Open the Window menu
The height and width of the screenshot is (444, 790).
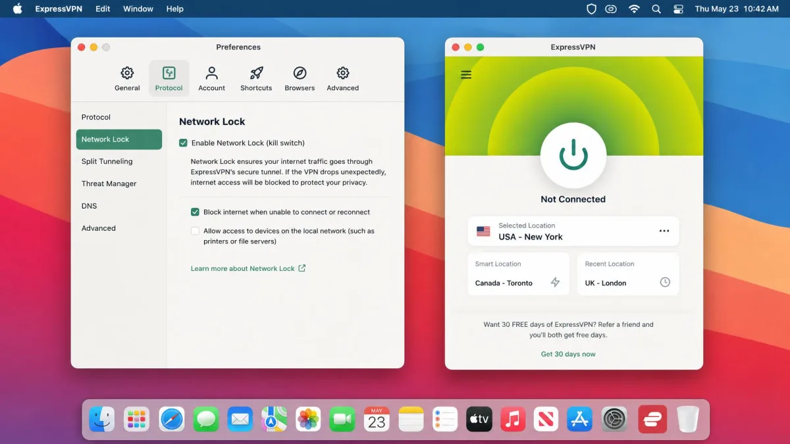pos(138,9)
